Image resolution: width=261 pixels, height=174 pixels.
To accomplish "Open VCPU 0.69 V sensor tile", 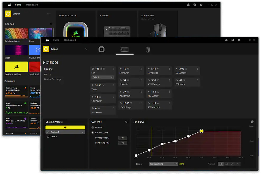I will point(16,123).
